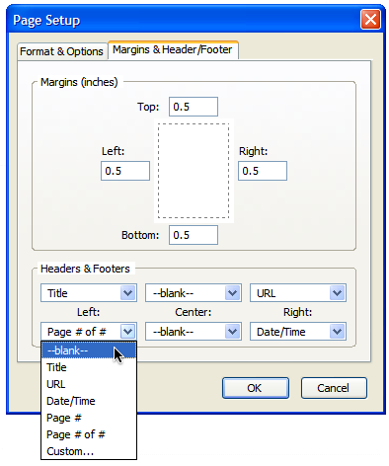Viewport: 389px width, 466px height.
Task: Collapse the footer left Page # of # dropdown
Action: (89, 332)
